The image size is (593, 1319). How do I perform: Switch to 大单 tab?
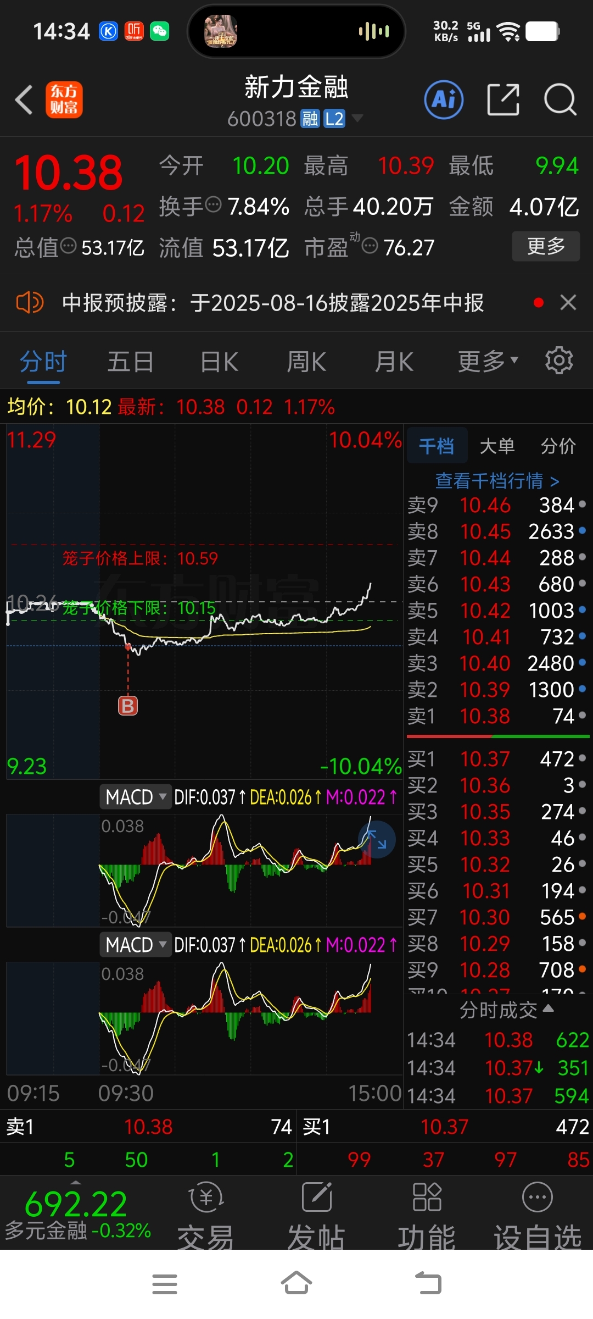tap(497, 446)
